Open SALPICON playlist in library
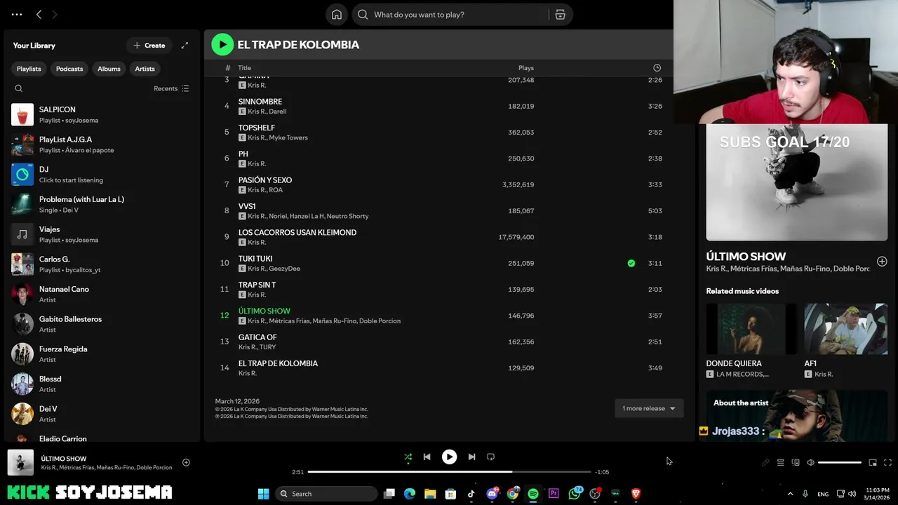 [x=102, y=115]
